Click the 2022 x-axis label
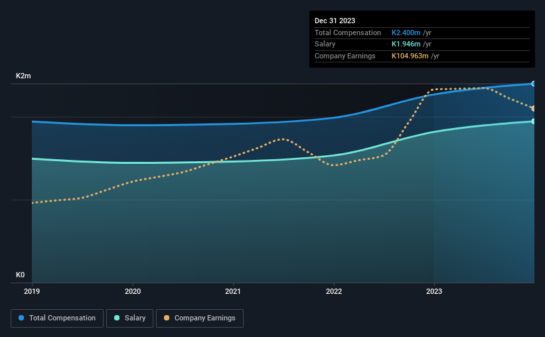The image size is (545, 337). 334,291
